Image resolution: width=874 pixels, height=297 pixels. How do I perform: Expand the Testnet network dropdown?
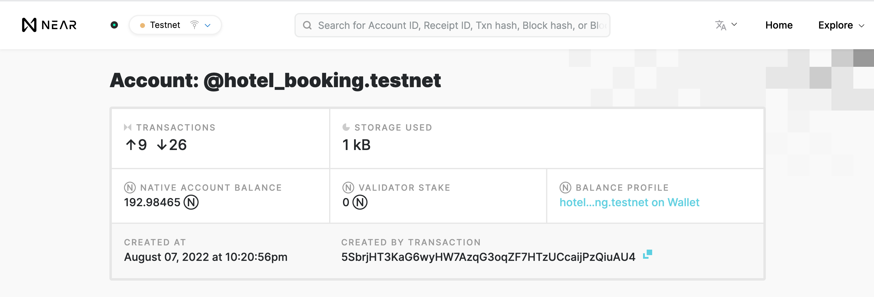208,25
